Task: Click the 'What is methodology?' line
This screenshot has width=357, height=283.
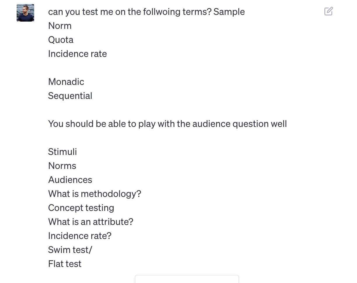Action: [x=94, y=194]
